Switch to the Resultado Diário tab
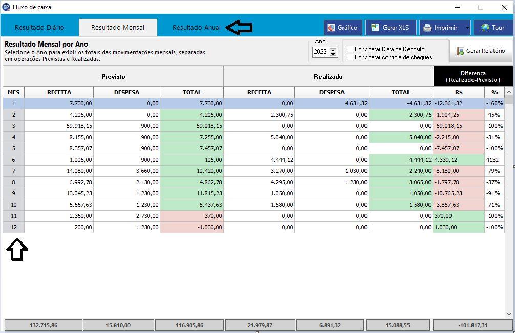Screen dimensions: 515x333 (39, 28)
